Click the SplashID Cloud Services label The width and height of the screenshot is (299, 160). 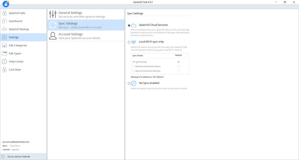coord(153,25)
